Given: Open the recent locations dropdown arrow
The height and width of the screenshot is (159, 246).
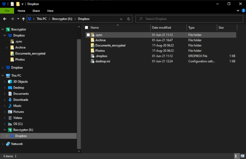Looking at the screenshot, I should [18, 19].
